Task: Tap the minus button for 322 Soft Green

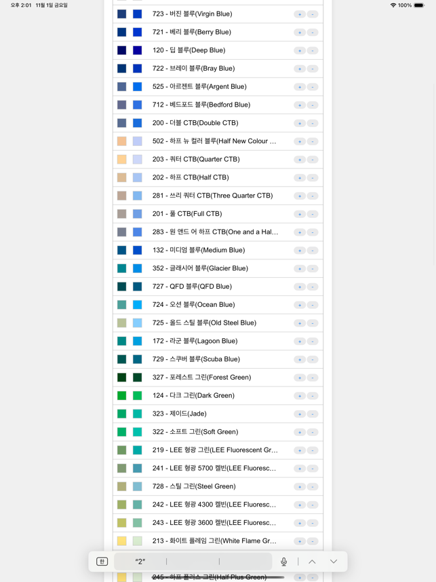Action: (313, 433)
